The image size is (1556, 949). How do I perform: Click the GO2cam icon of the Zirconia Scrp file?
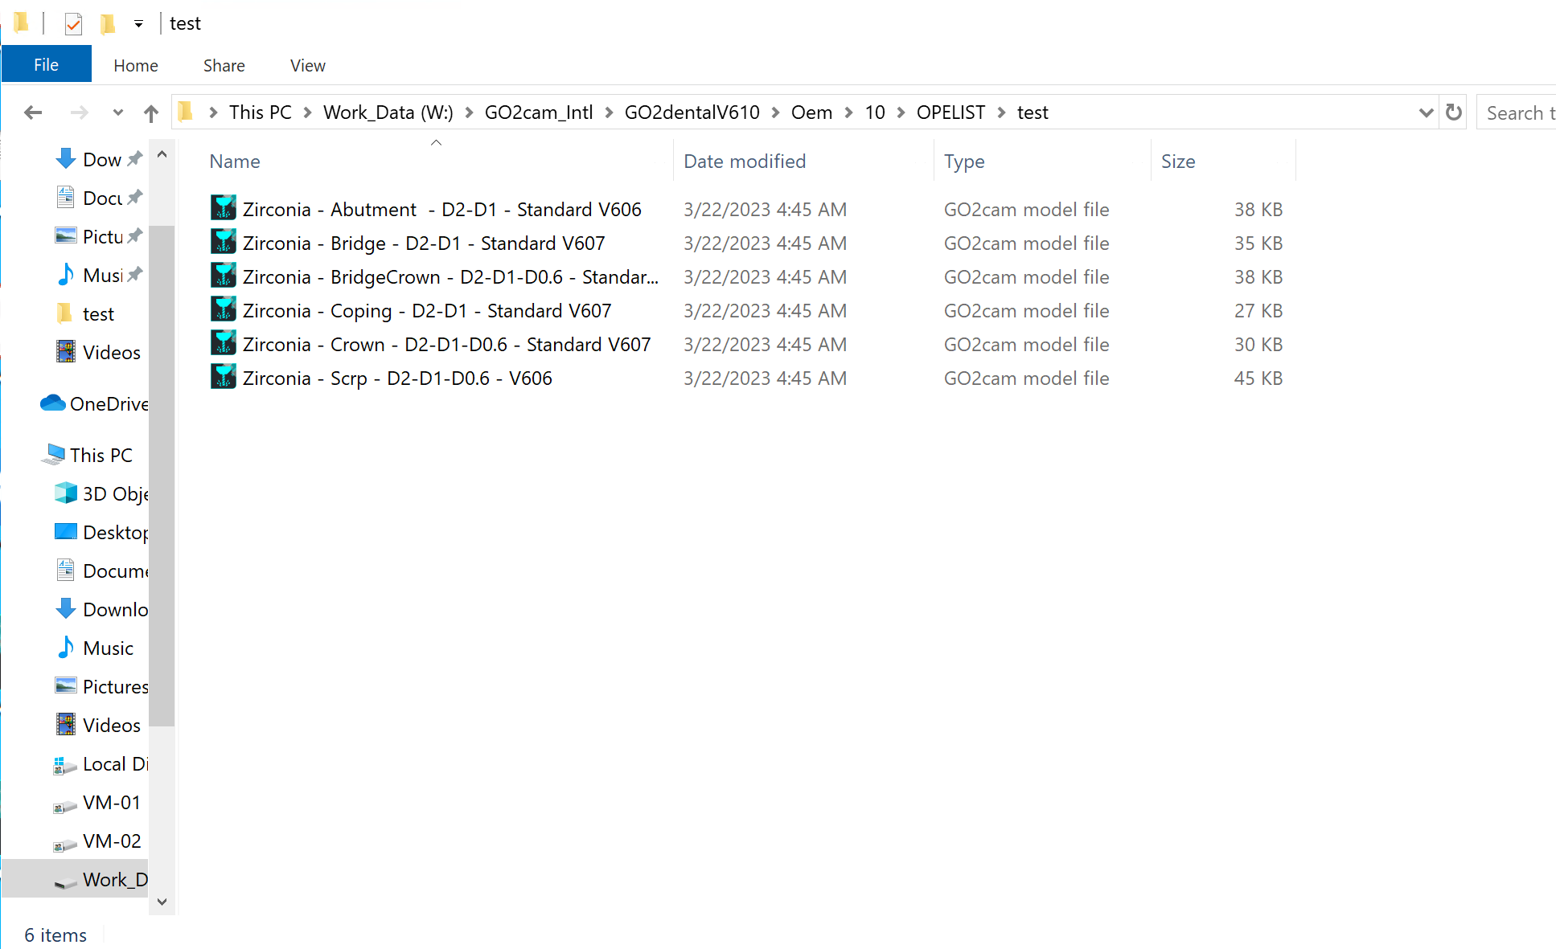click(224, 377)
